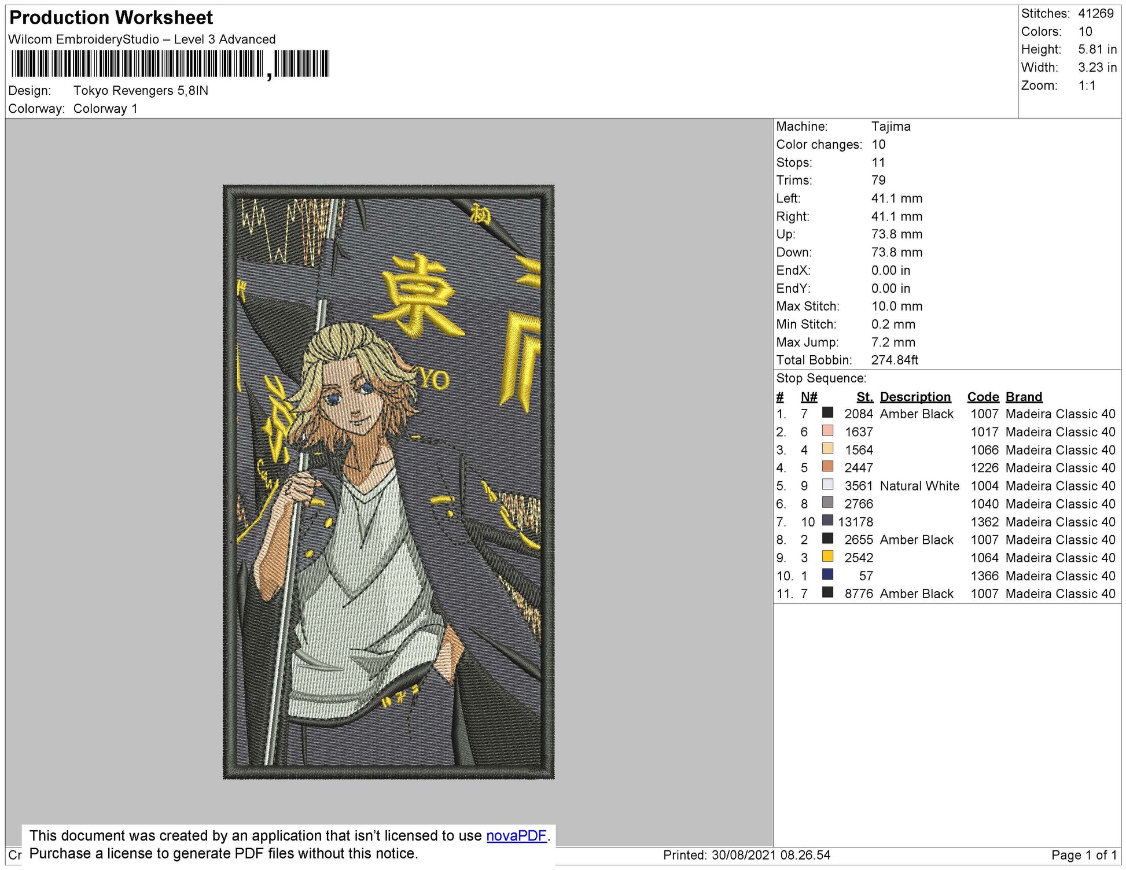Click the embroidery design preview image
The image size is (1126, 870).
388,482
